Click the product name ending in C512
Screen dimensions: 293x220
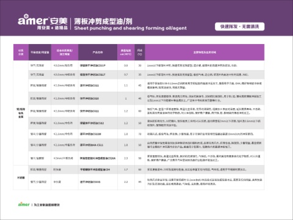(x=92, y=123)
